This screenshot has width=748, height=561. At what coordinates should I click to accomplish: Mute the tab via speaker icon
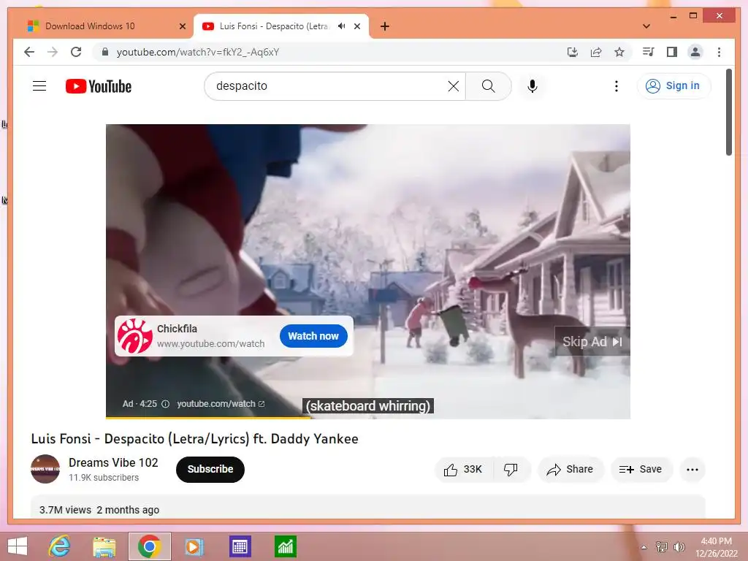342,26
